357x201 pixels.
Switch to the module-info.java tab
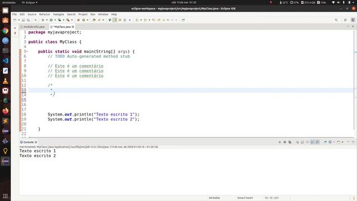33,27
